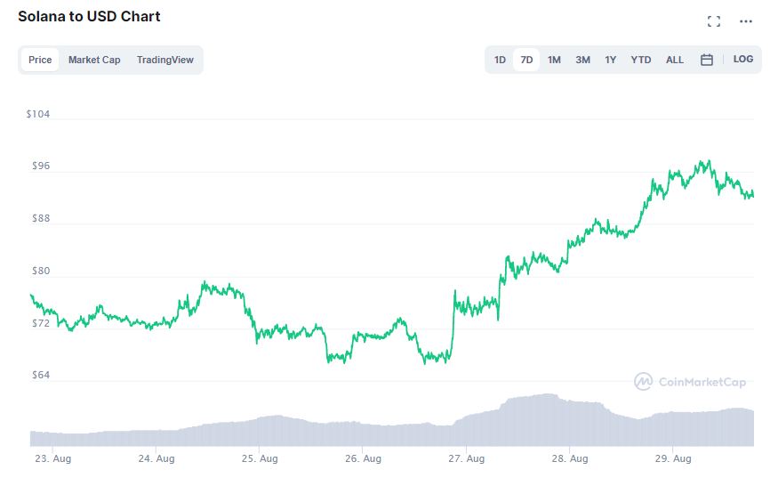Click the 27. Aug date axis label
The width and height of the screenshot is (778, 478).
[467, 459]
